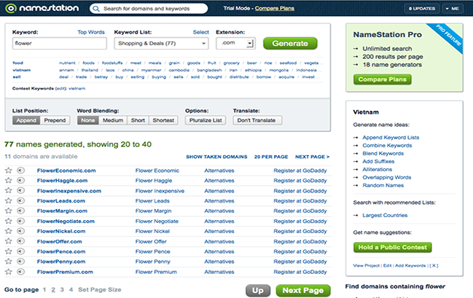Star the FlowerMargin.com domain

point(9,211)
